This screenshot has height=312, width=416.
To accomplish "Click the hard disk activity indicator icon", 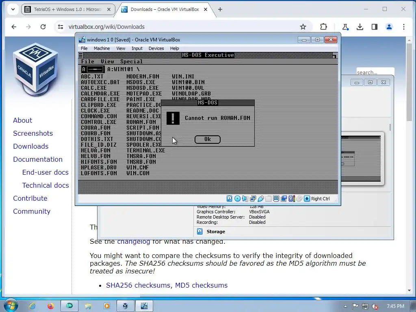I will click(x=230, y=198).
